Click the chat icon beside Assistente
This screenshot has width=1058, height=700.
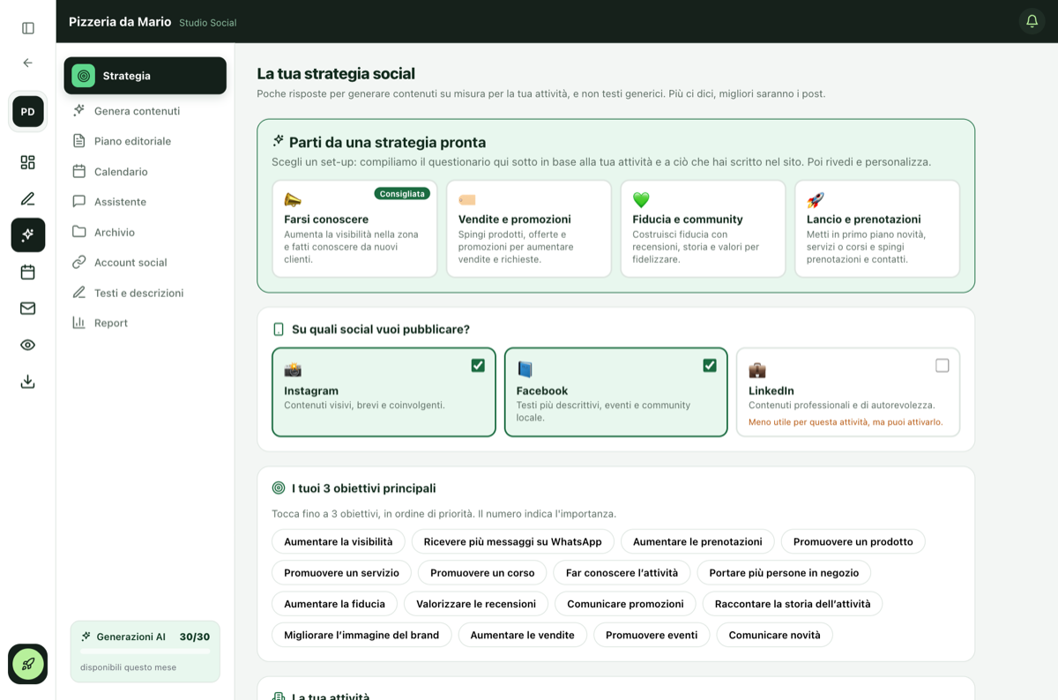(x=79, y=201)
